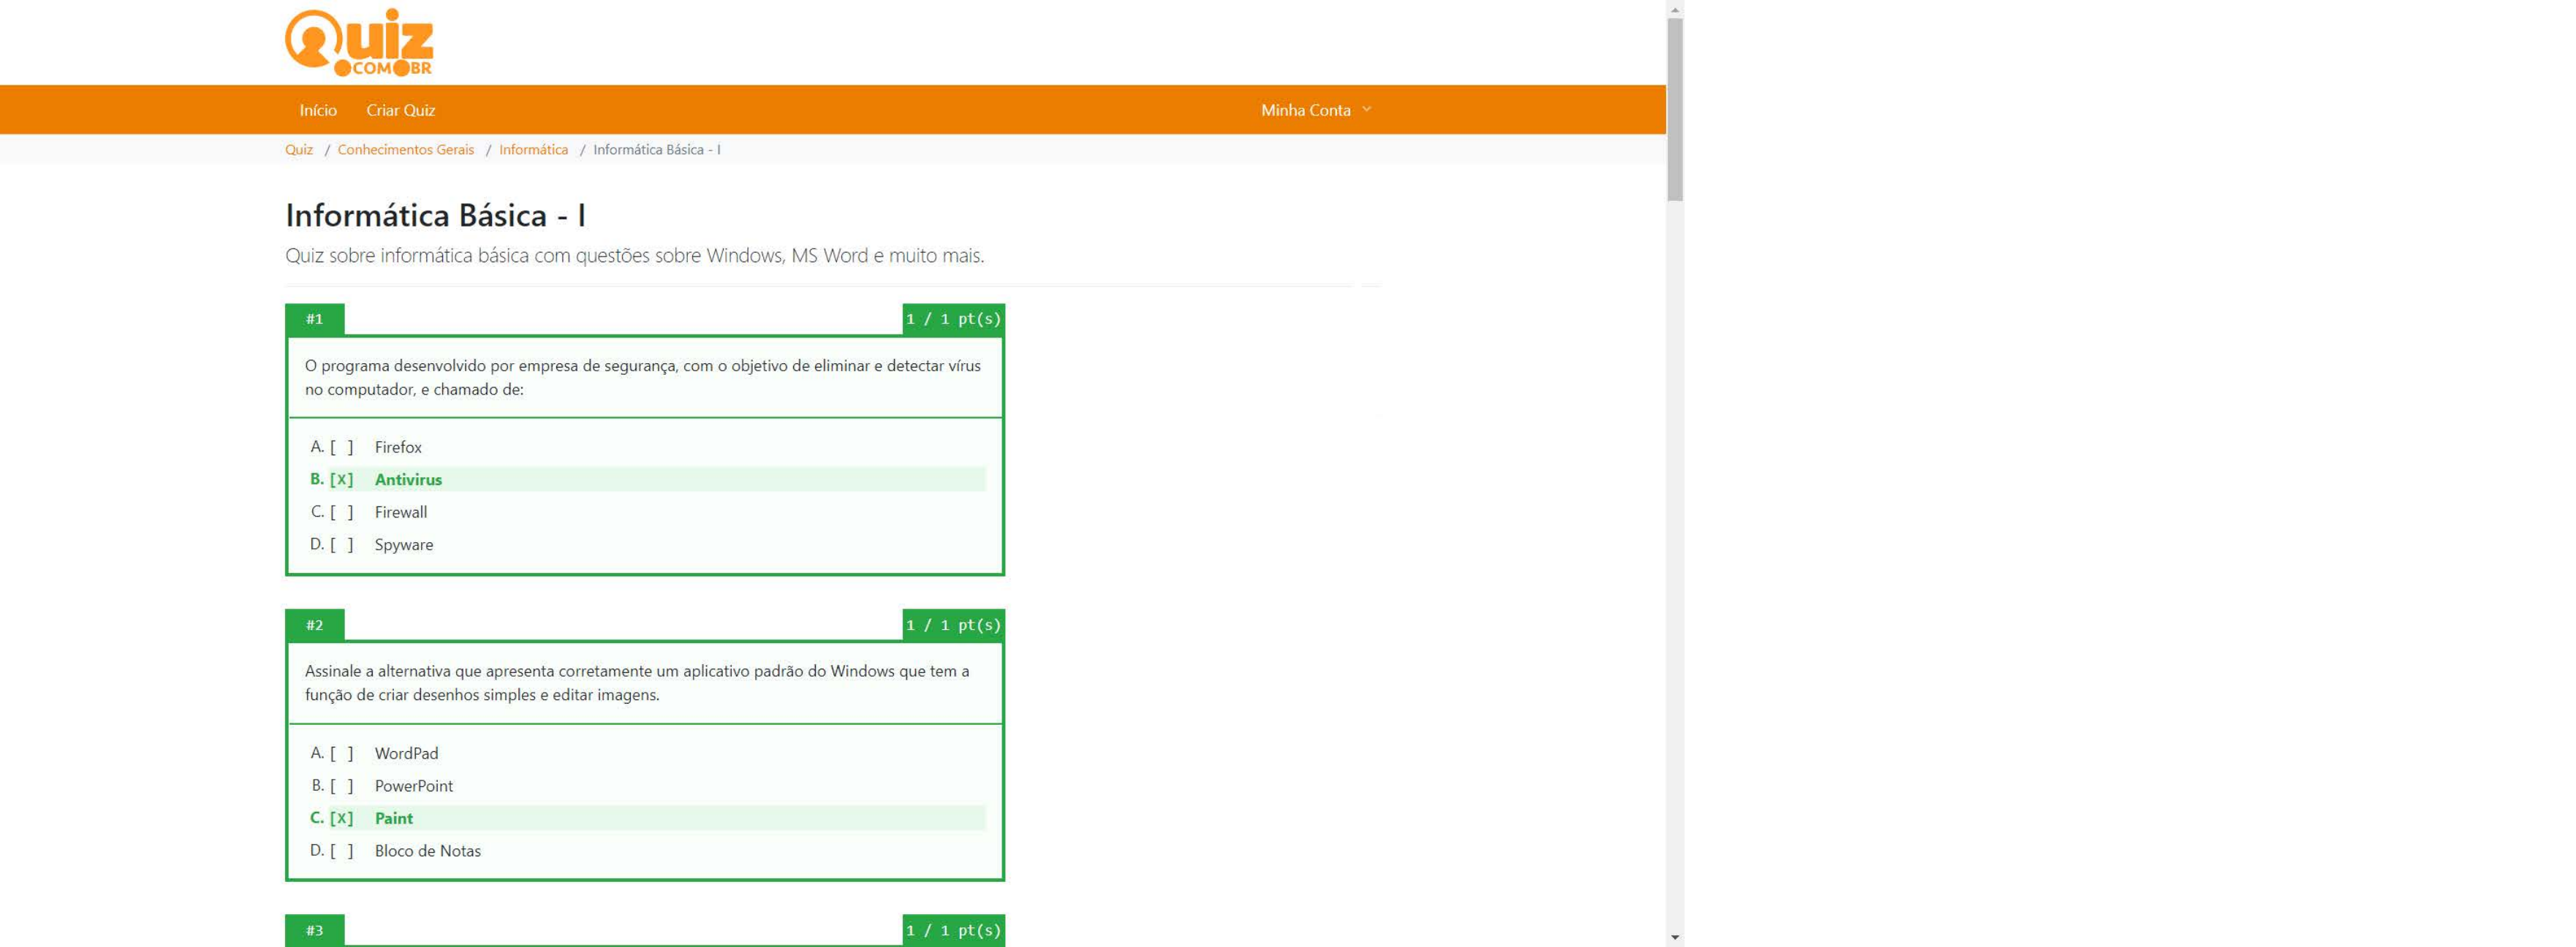This screenshot has height=947, width=2576.
Task: Go to the Quiz breadcrumb link
Action: [x=299, y=149]
